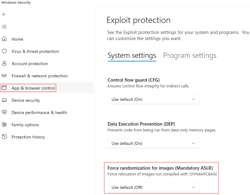
Task: Click the Device security laptop icon
Action: (4, 100)
